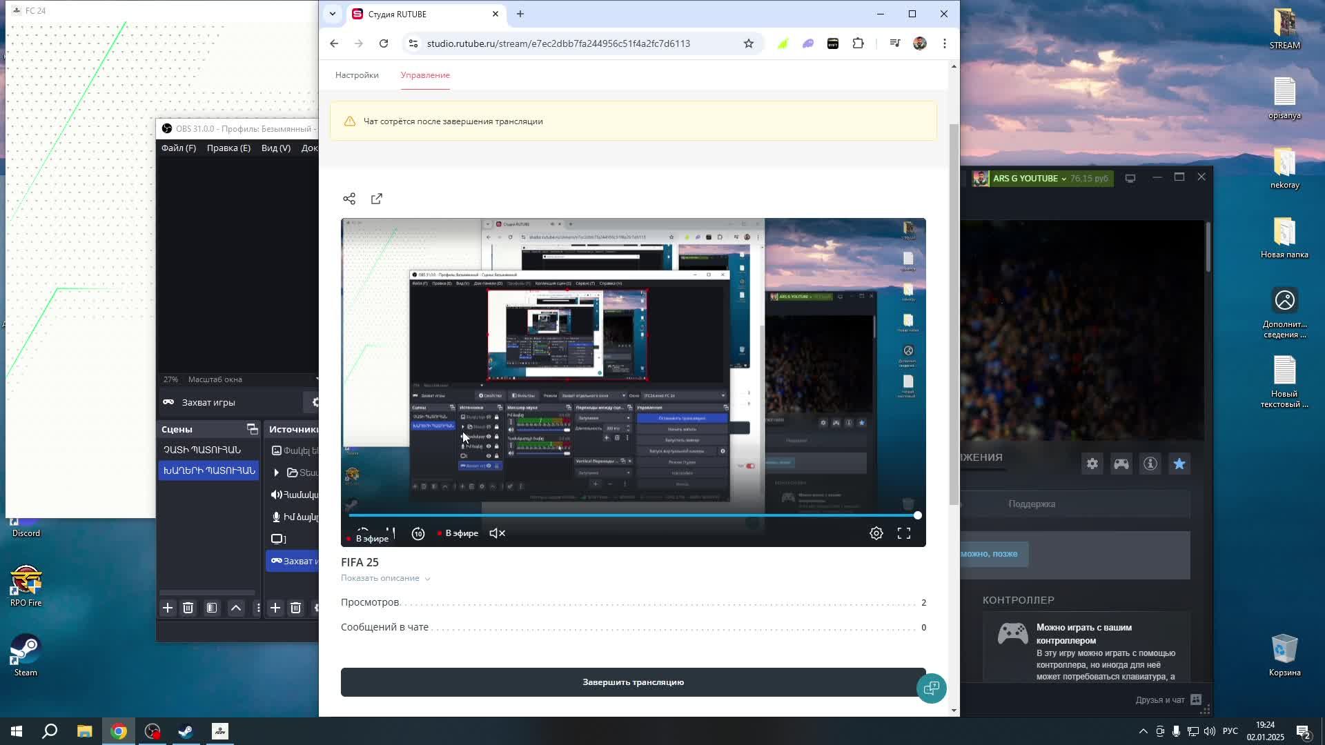Bookmark the page with the star icon

click(x=749, y=43)
